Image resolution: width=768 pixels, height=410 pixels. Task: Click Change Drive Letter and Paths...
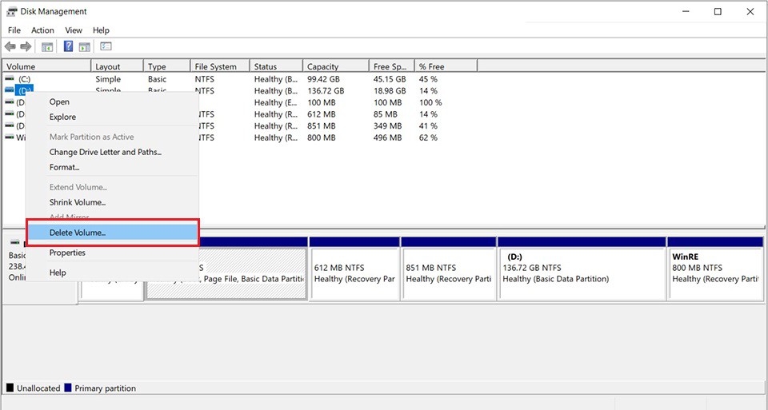point(105,152)
